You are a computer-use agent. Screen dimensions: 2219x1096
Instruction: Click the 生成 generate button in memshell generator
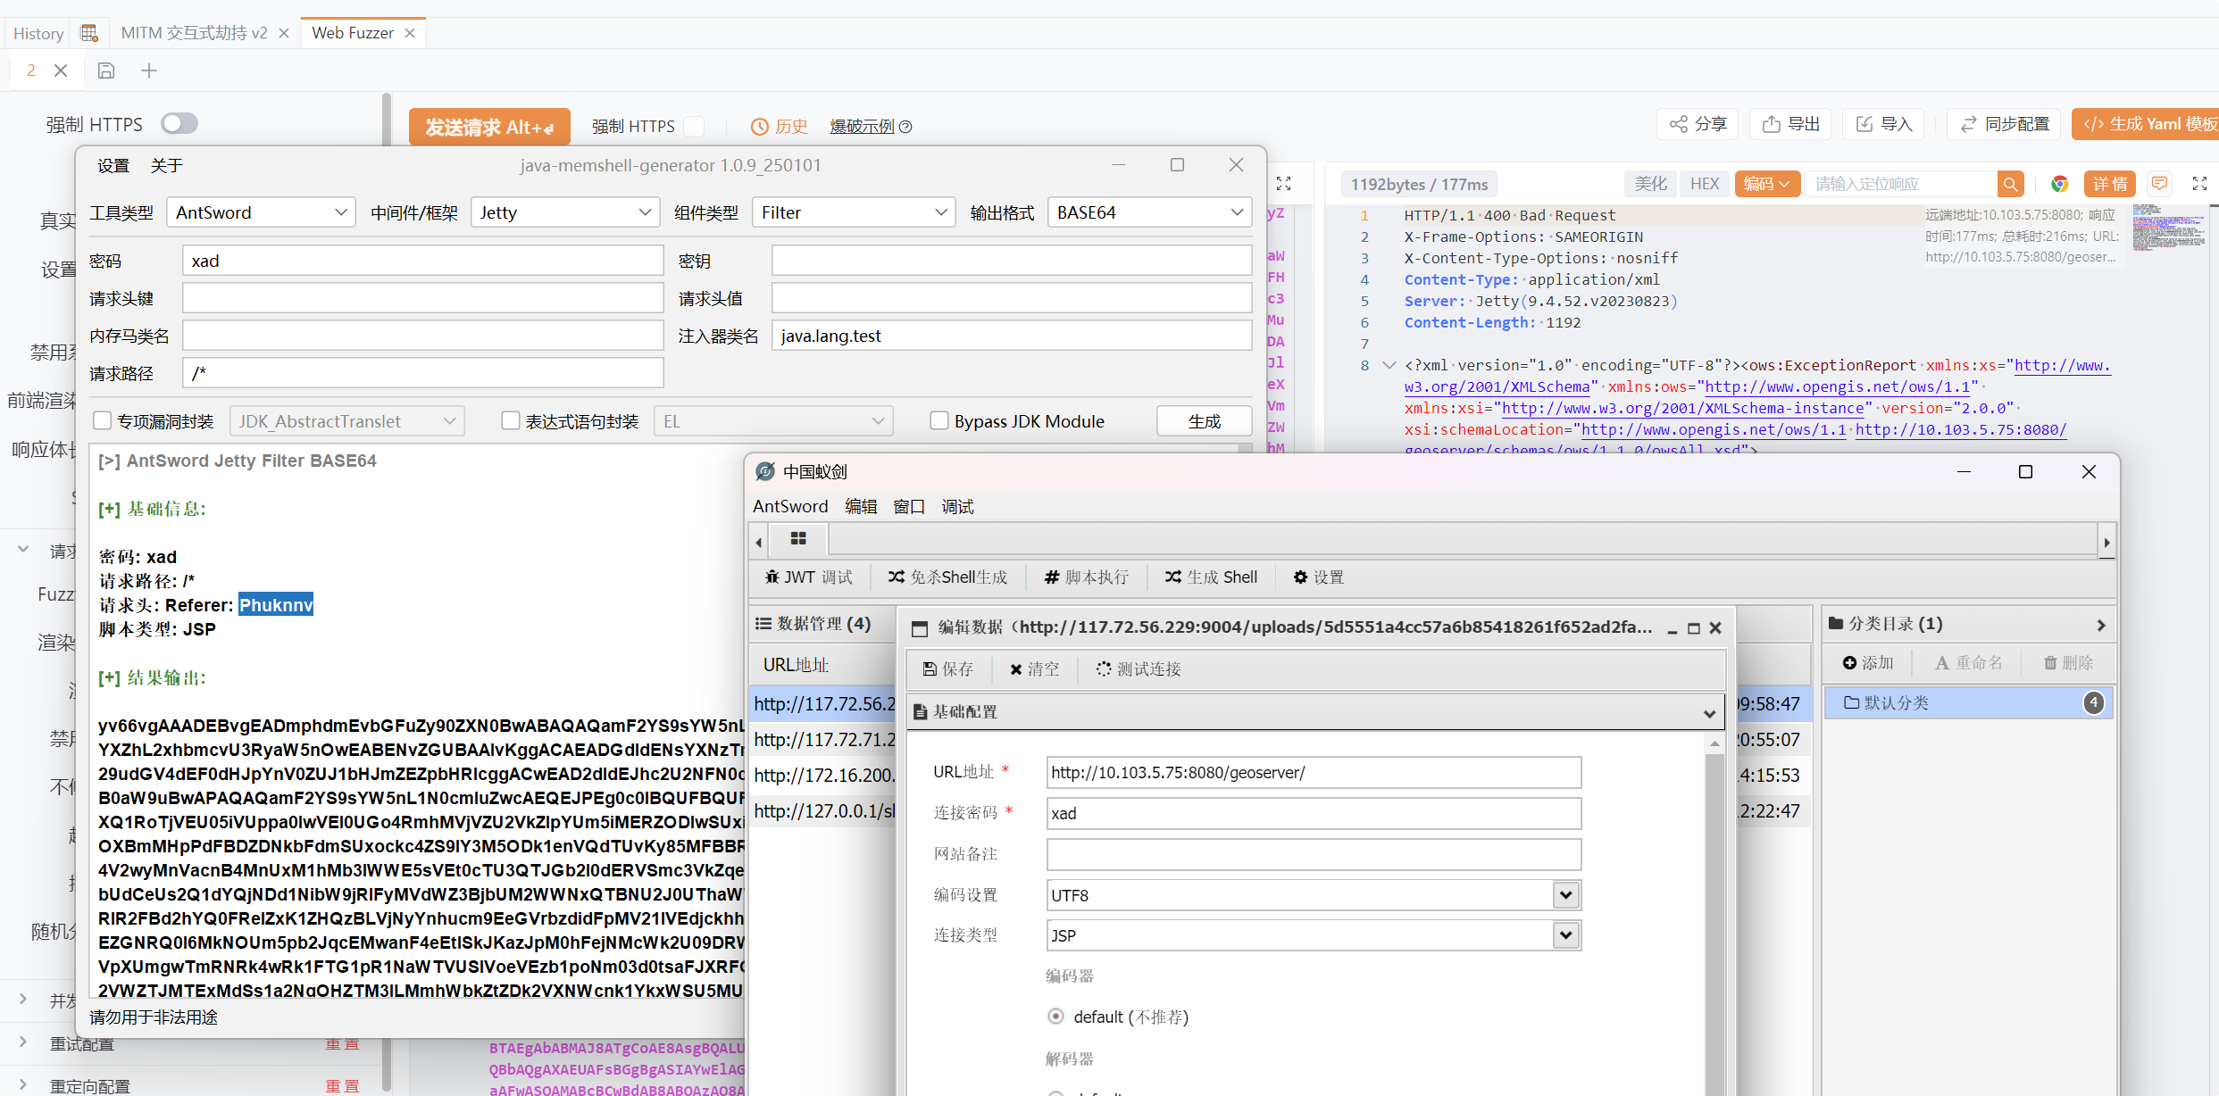pyautogui.click(x=1204, y=421)
